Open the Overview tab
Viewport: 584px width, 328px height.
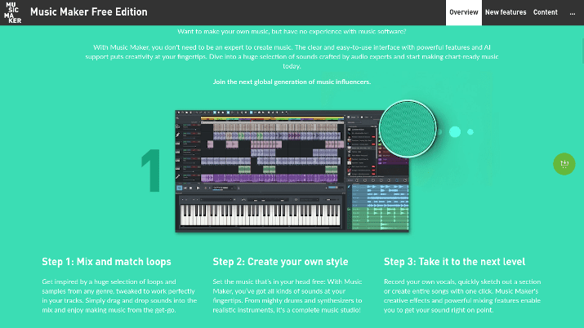(464, 12)
